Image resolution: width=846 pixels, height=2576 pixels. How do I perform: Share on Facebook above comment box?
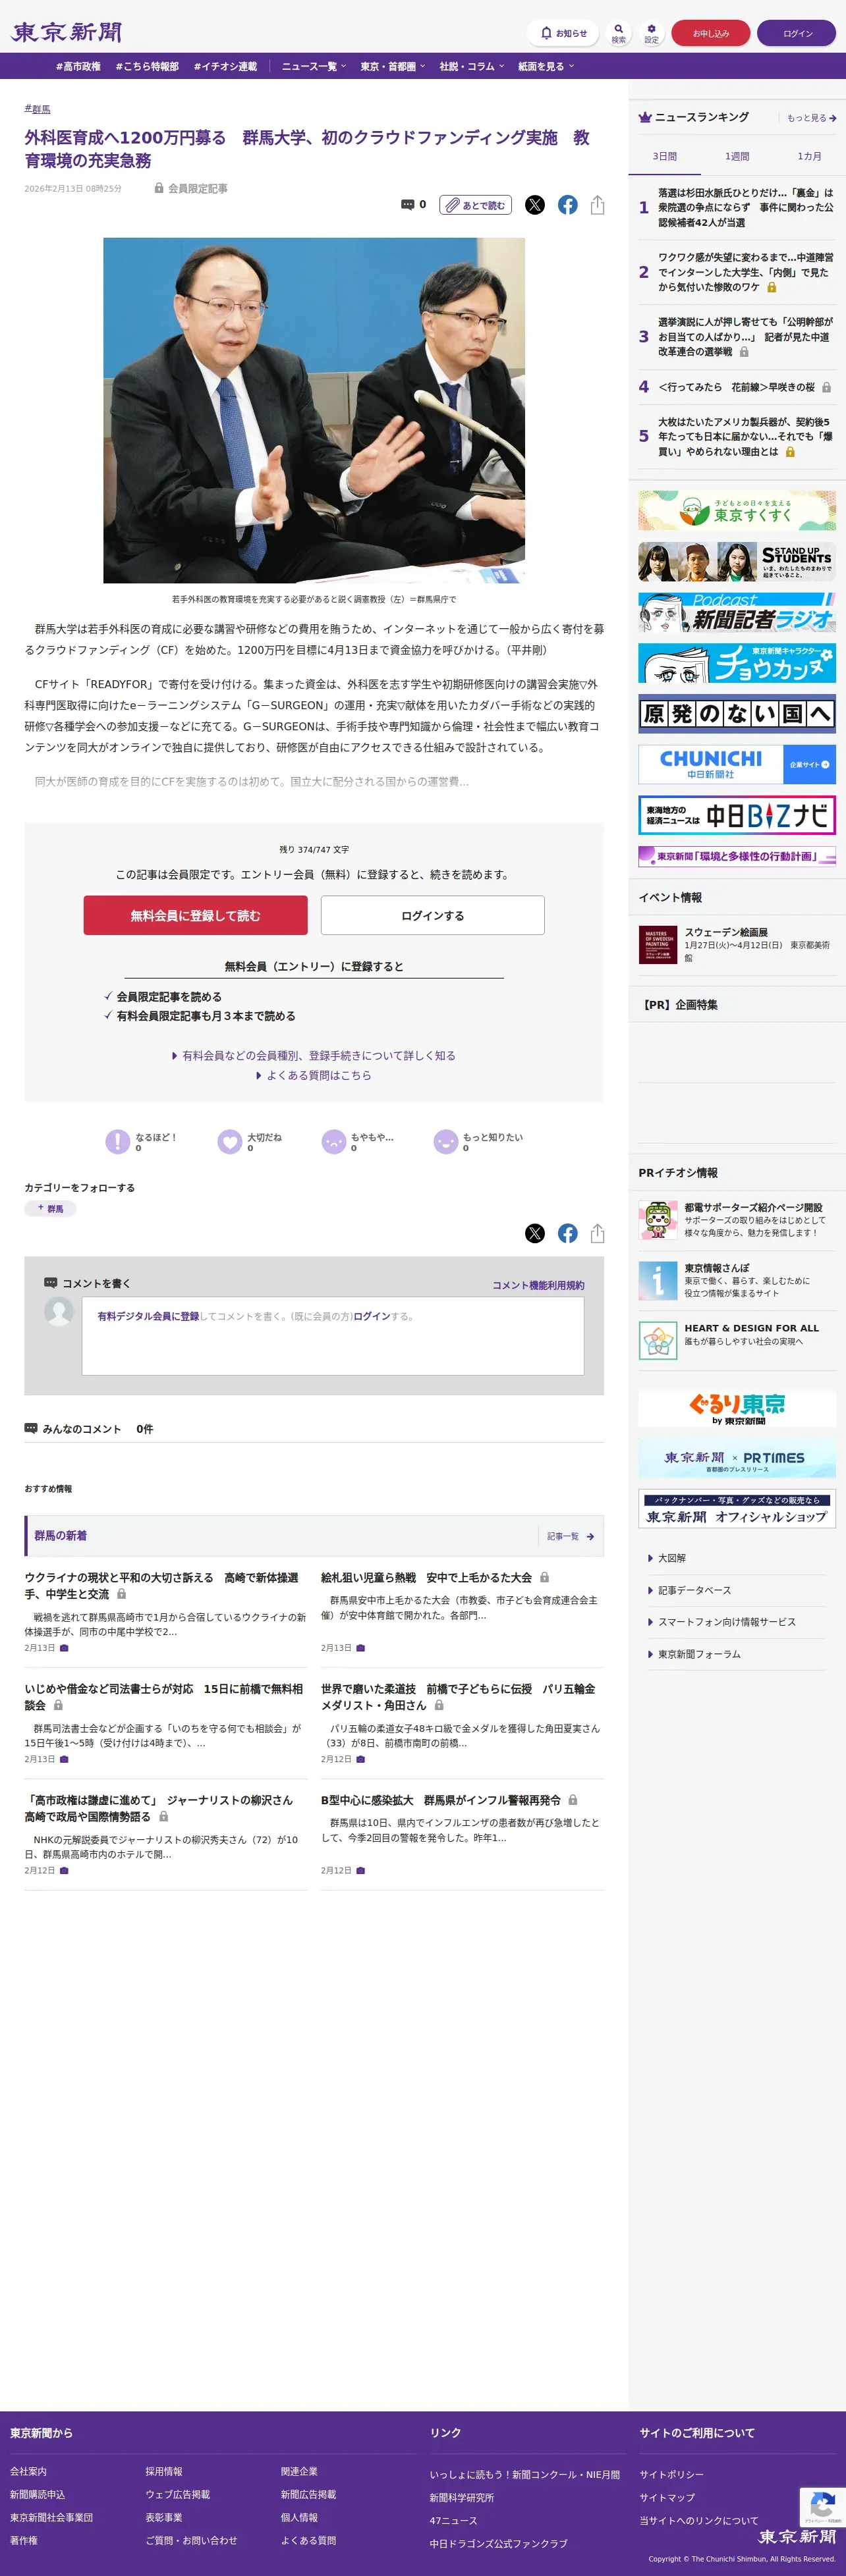(568, 1233)
